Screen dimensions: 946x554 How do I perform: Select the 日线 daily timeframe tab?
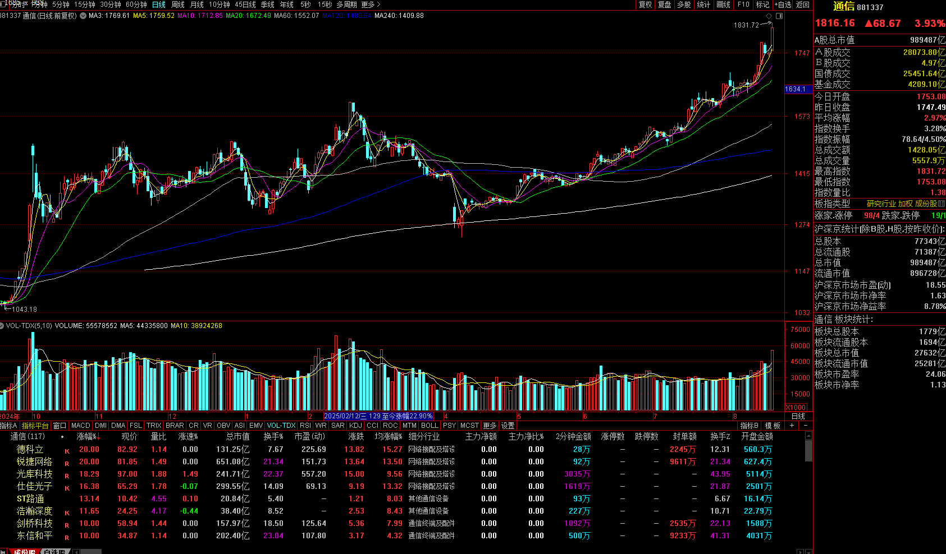tap(159, 4)
